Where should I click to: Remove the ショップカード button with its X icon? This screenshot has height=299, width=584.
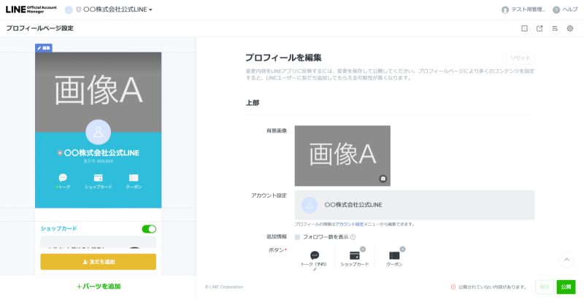point(363,249)
